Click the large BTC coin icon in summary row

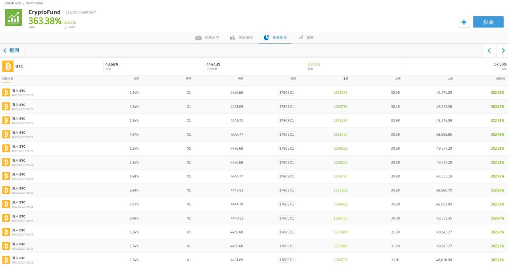8,66
